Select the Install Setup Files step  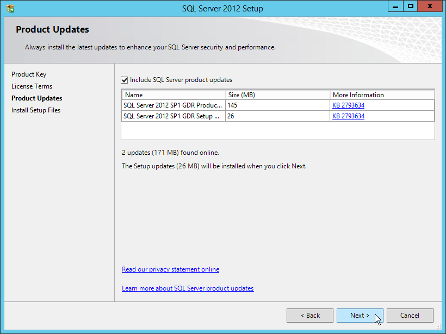(36, 110)
